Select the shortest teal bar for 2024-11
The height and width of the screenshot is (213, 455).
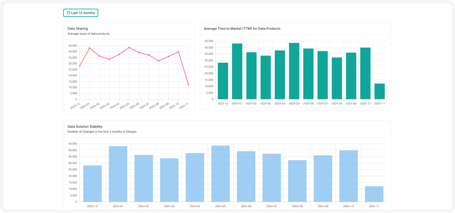tap(379, 92)
